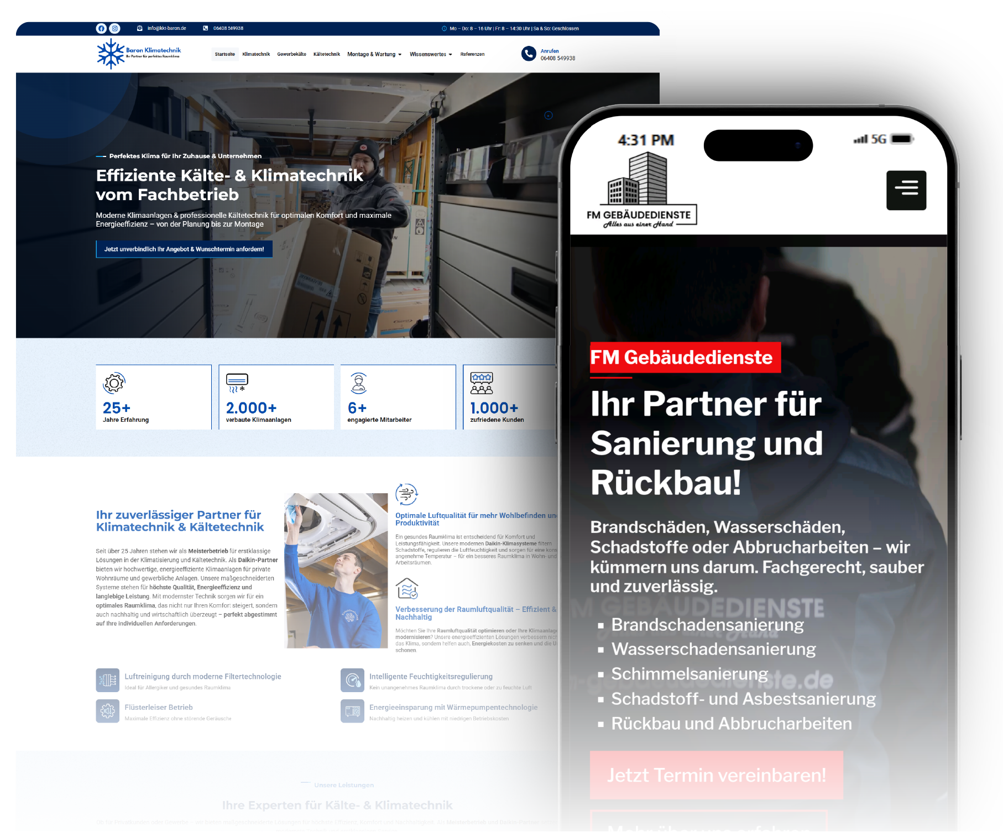Click Ihr zuverlässiger Partner für Klimatechnik heading
This screenshot has height=832, width=1003.
click(x=180, y=521)
